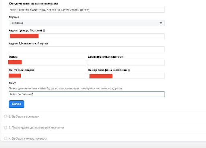206x148 pixels.
Task: Click the Почтовый индекс field
Action: pos(47,76)
